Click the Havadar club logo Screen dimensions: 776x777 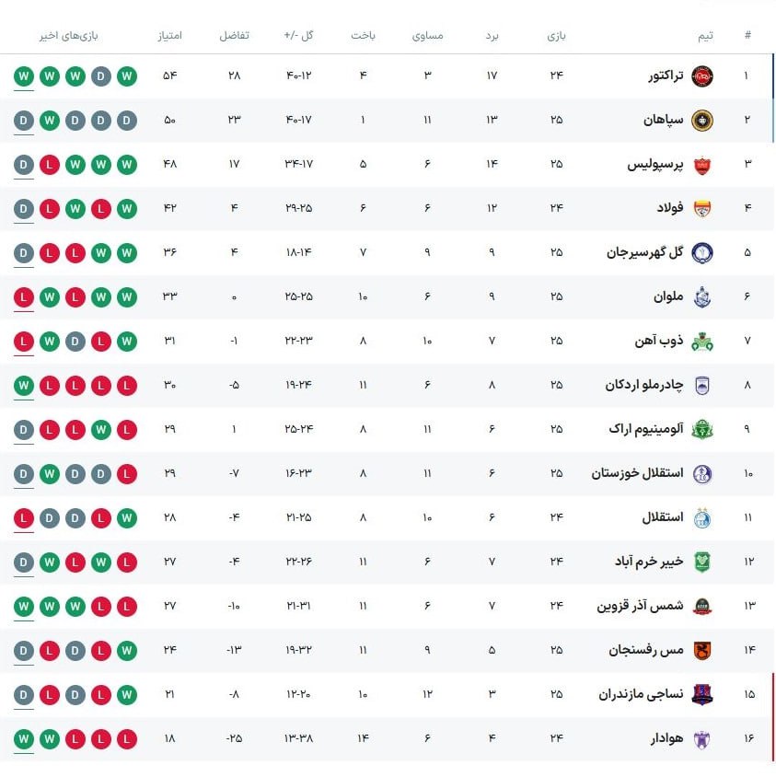pos(701,738)
